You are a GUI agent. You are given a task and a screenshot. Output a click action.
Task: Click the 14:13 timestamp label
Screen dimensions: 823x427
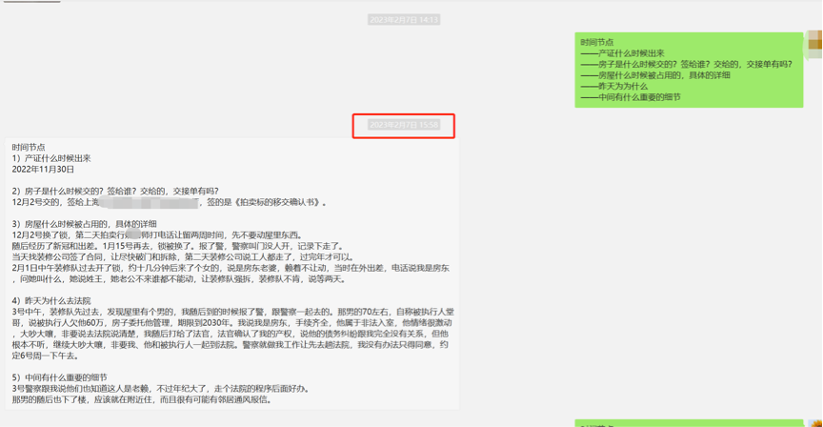coord(404,20)
